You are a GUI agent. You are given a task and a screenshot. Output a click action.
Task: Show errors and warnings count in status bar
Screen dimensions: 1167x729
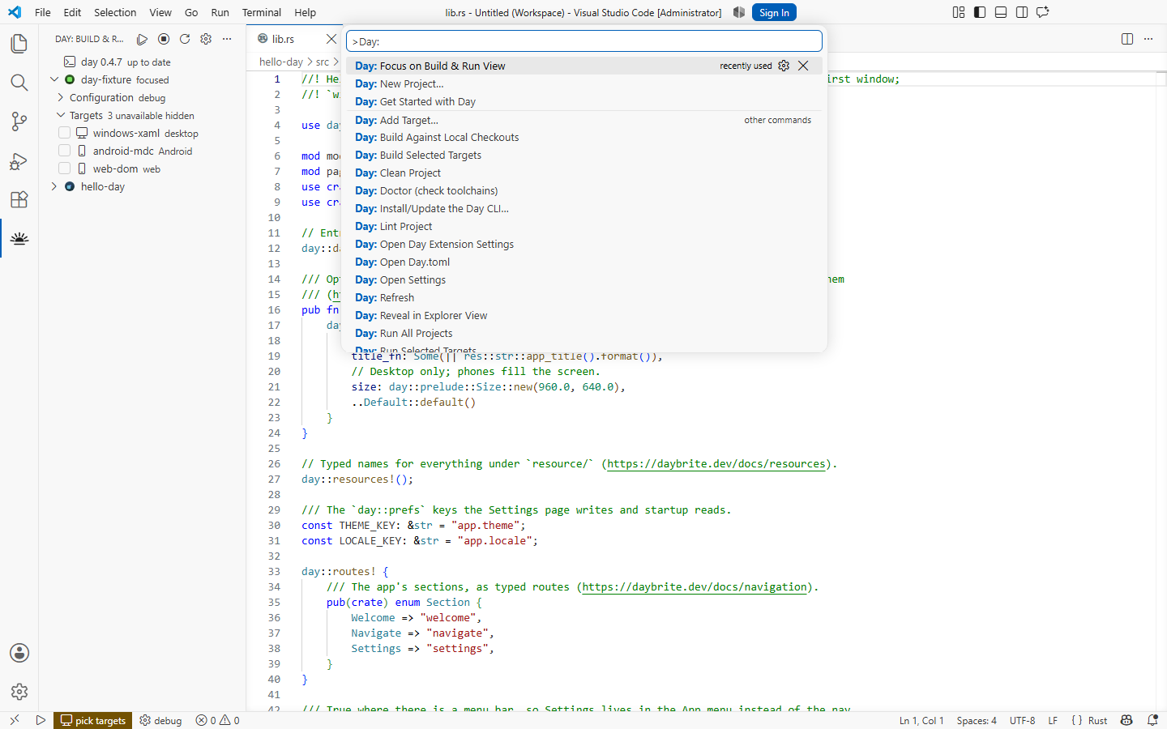tap(218, 720)
